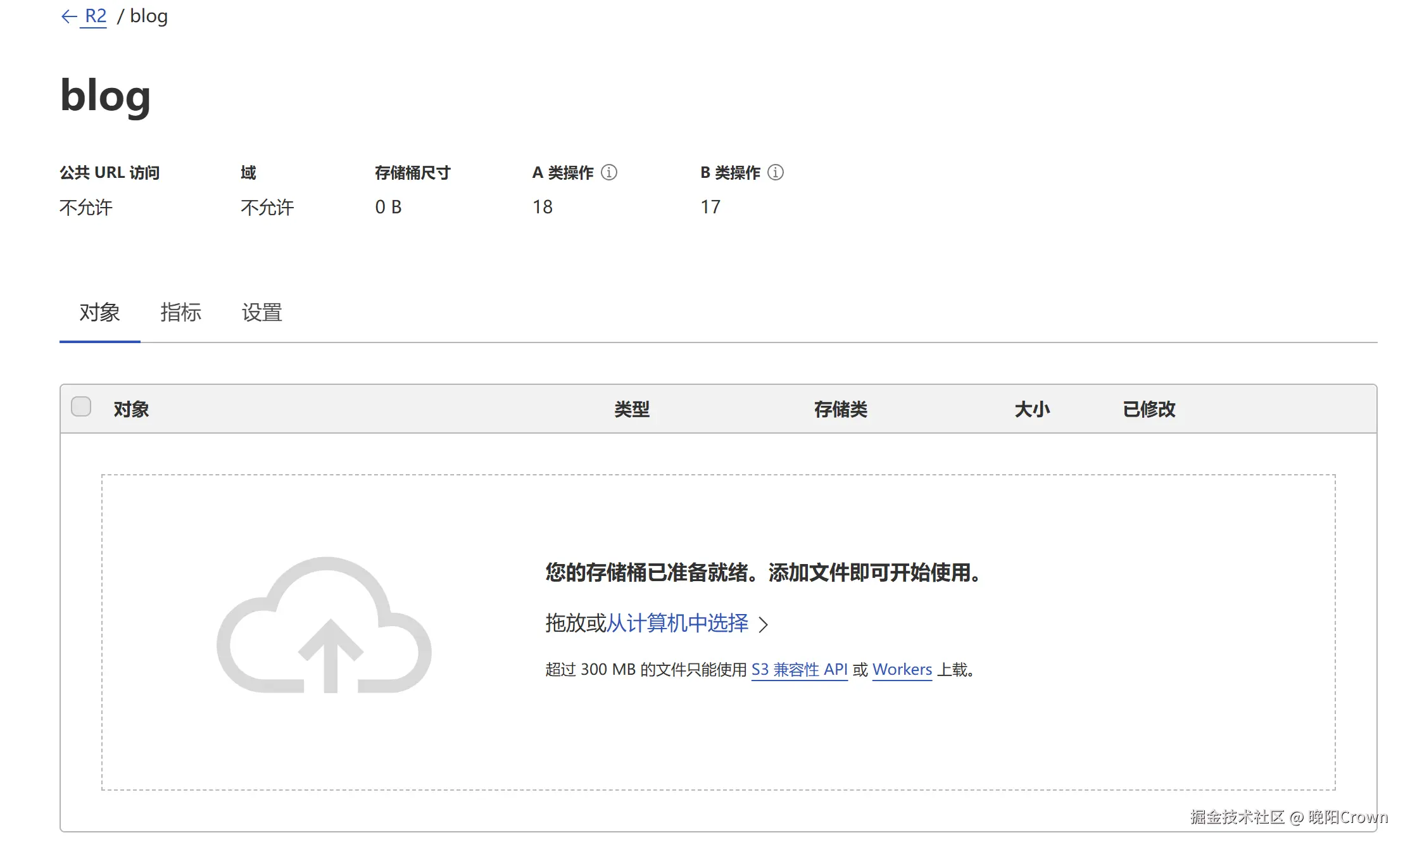This screenshot has width=1410, height=847.
Task: Open the Workers link
Action: (x=902, y=669)
